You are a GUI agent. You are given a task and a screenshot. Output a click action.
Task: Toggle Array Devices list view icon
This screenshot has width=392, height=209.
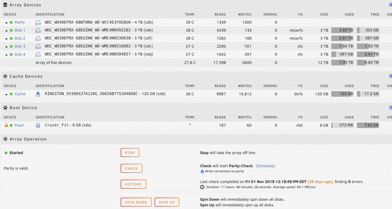(390, 5)
